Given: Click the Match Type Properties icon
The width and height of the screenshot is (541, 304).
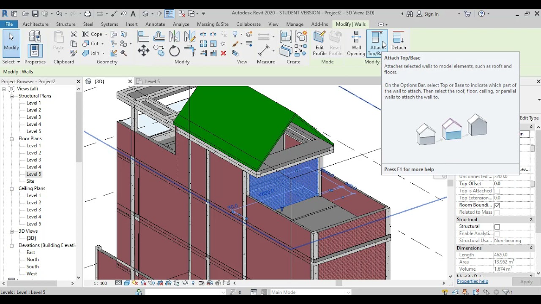Looking at the screenshot, I should coord(74,53).
